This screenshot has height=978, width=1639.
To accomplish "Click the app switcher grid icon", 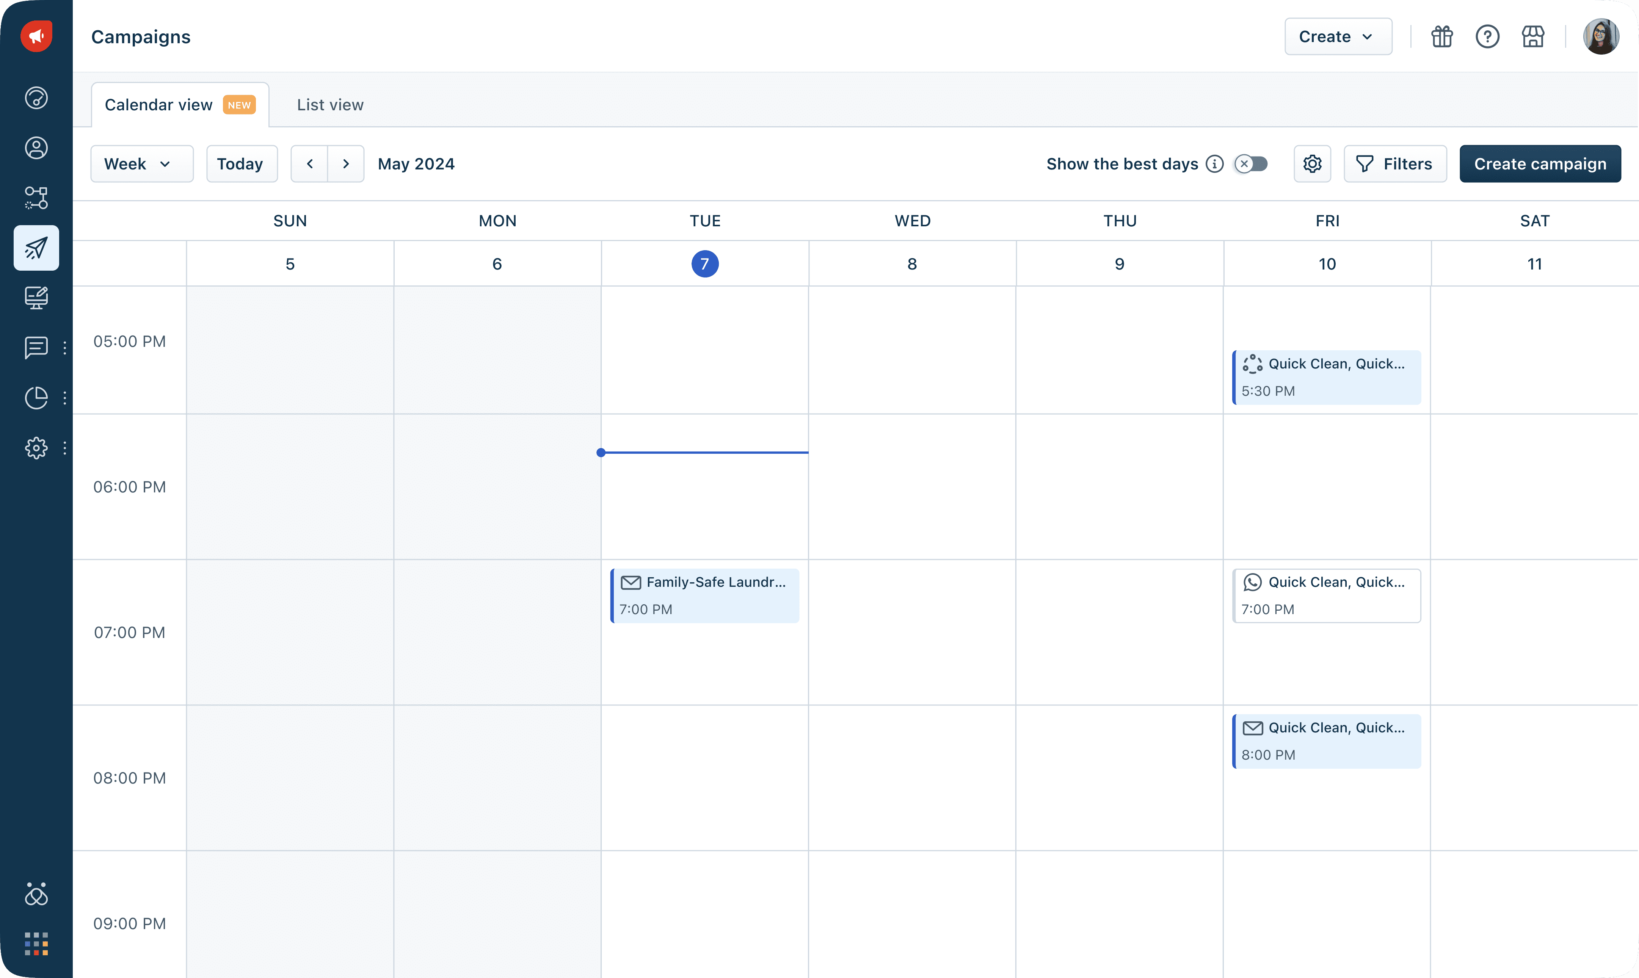I will [x=36, y=944].
